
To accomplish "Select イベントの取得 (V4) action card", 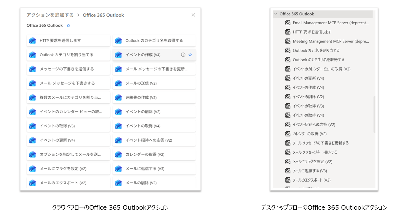I will coord(154,126).
